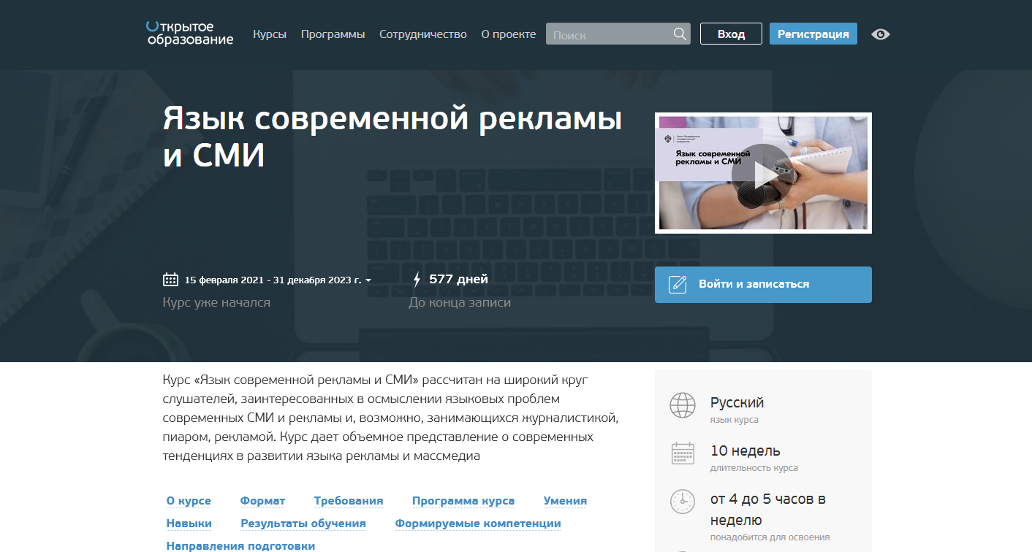Expand the course dates dropdown arrow
The width and height of the screenshot is (1032, 552).
coord(369,280)
